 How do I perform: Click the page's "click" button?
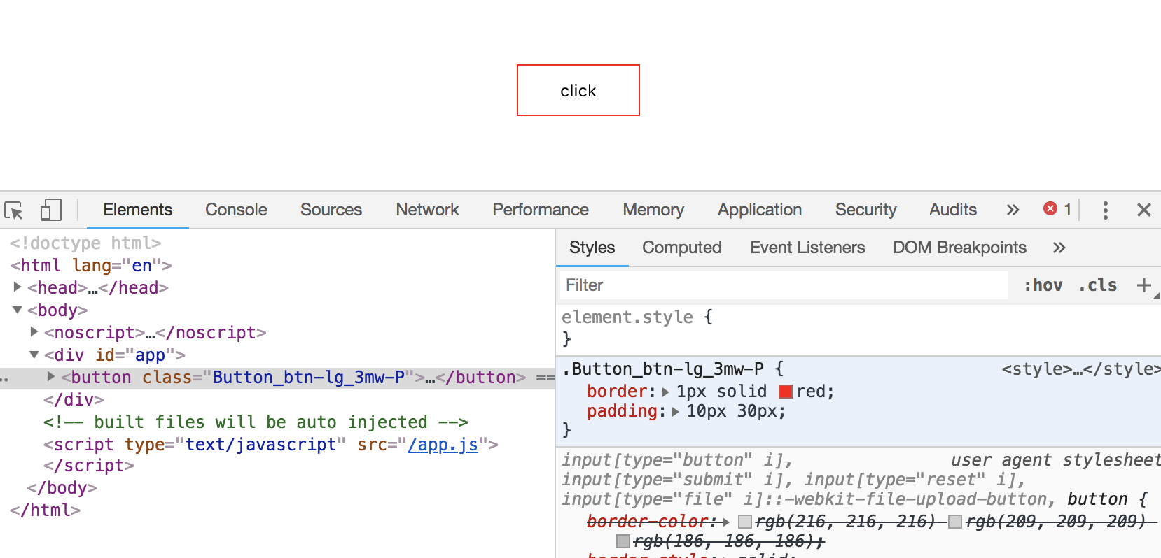[578, 90]
